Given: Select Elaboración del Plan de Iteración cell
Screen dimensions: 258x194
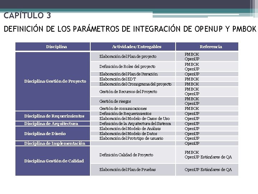Looking at the screenshot, I should (x=133, y=74).
